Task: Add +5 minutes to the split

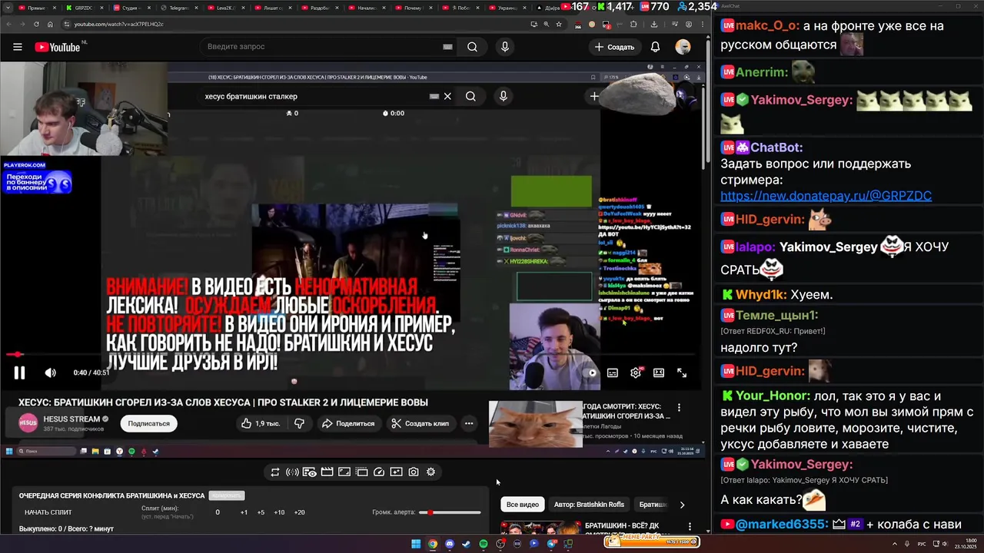Action: click(x=261, y=512)
